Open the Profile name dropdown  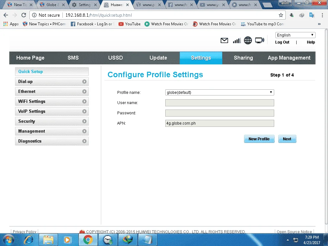pos(220,93)
